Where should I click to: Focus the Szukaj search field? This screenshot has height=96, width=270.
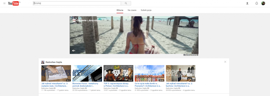77,3
